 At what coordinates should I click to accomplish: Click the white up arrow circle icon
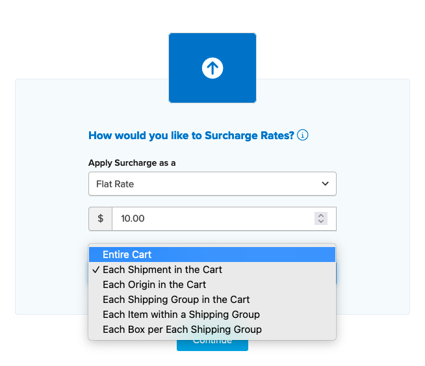[212, 68]
